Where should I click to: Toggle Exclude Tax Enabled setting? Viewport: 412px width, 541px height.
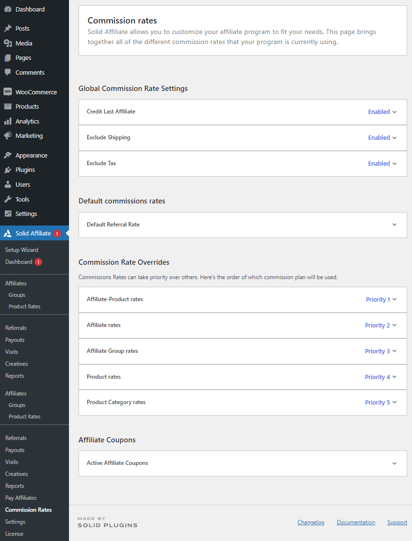point(382,164)
